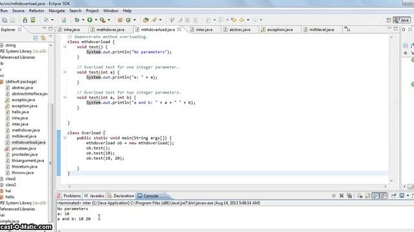Open the Problems tab
This screenshot has width=414, height=232.
[x=69, y=196]
